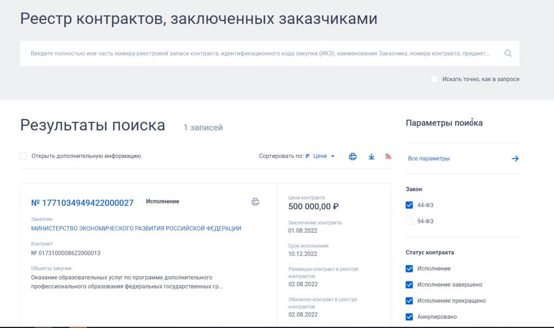This screenshot has width=554, height=328.
Task: Open the RSS feed icon
Action: [388, 156]
